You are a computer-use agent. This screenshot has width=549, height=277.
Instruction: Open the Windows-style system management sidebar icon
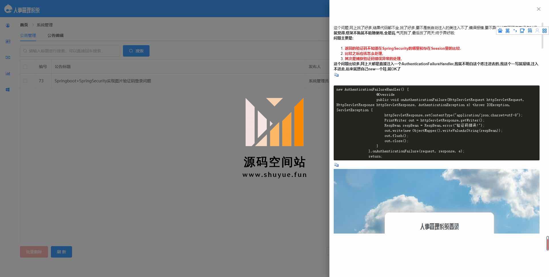pos(8,89)
